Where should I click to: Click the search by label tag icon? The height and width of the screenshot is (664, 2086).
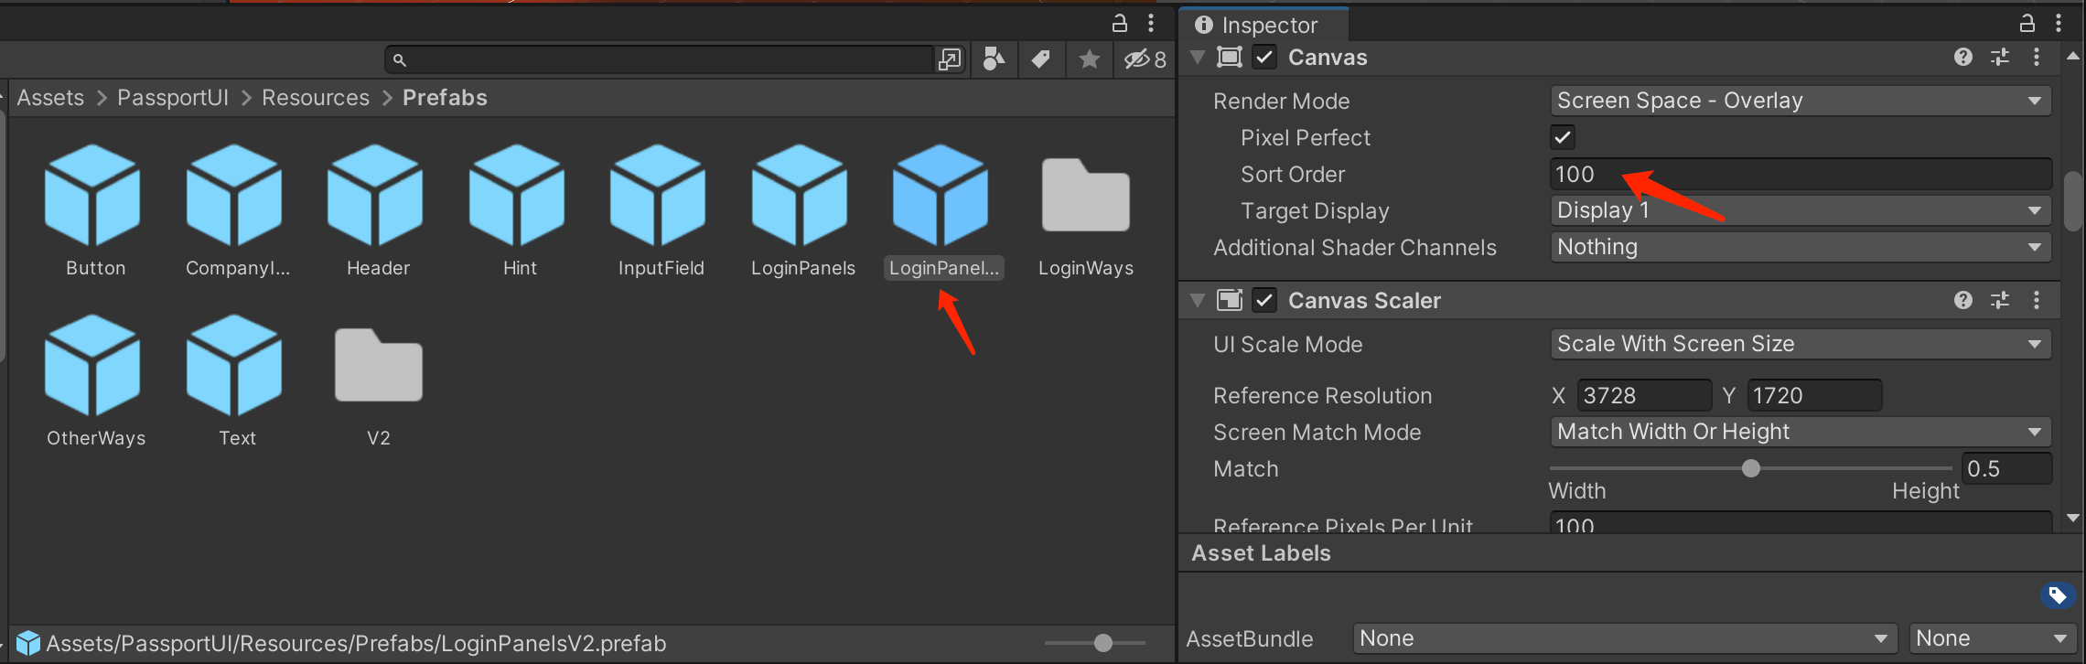(1041, 59)
